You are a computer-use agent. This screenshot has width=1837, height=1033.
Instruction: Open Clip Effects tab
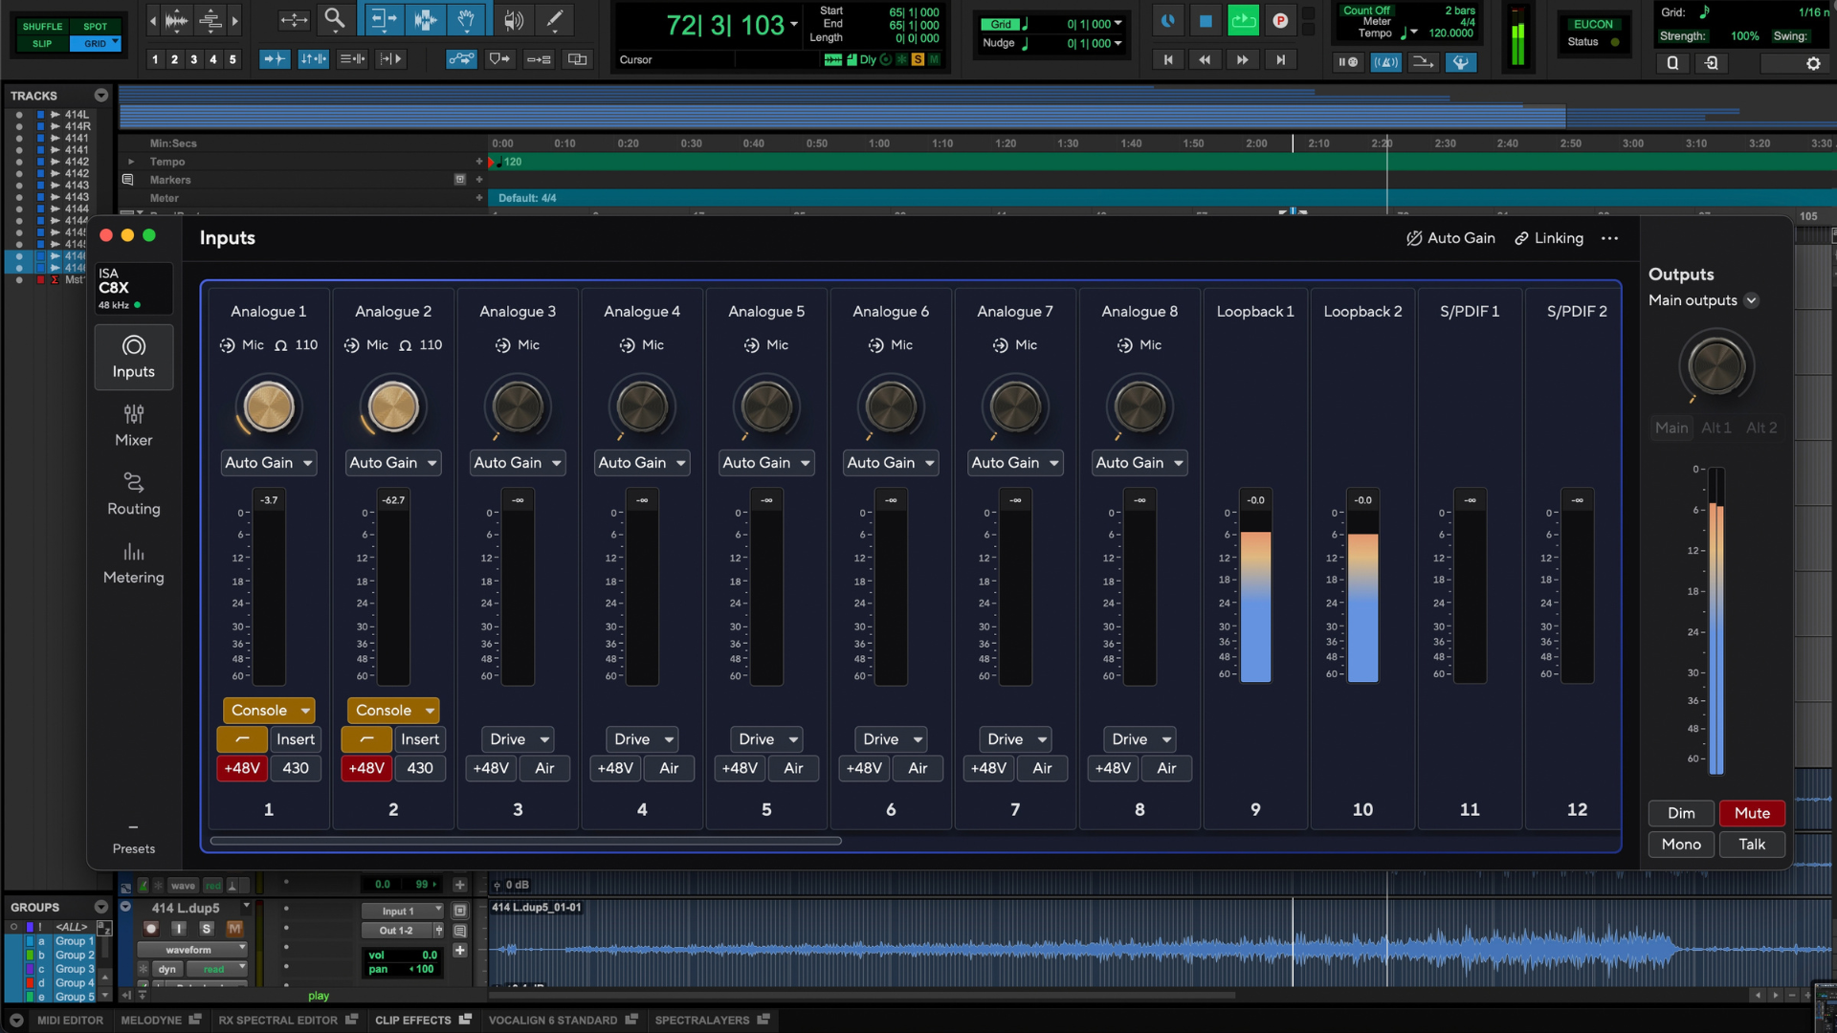coord(423,1021)
